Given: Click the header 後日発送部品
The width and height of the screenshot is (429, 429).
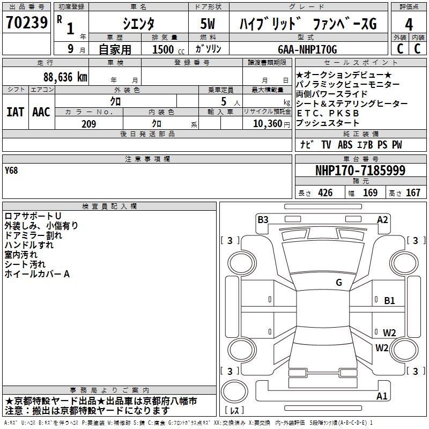Looking at the screenshot, I should 147,134.
